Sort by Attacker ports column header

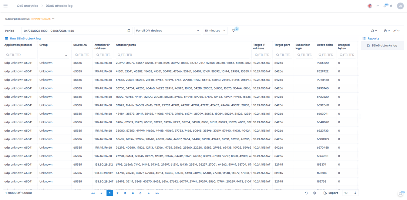coord(126,45)
